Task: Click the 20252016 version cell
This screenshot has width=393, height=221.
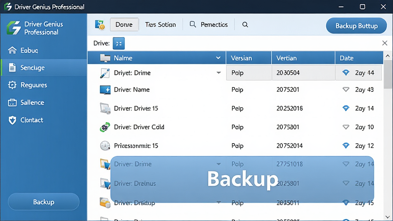Action: [x=289, y=108]
